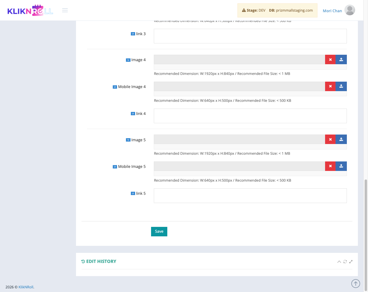Image resolution: width=368 pixels, height=292 pixels.
Task: Remove file for Image 4
Action: click(330, 60)
